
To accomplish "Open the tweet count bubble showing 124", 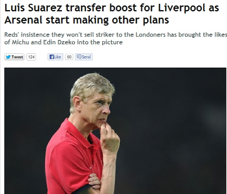I will click(x=31, y=57).
